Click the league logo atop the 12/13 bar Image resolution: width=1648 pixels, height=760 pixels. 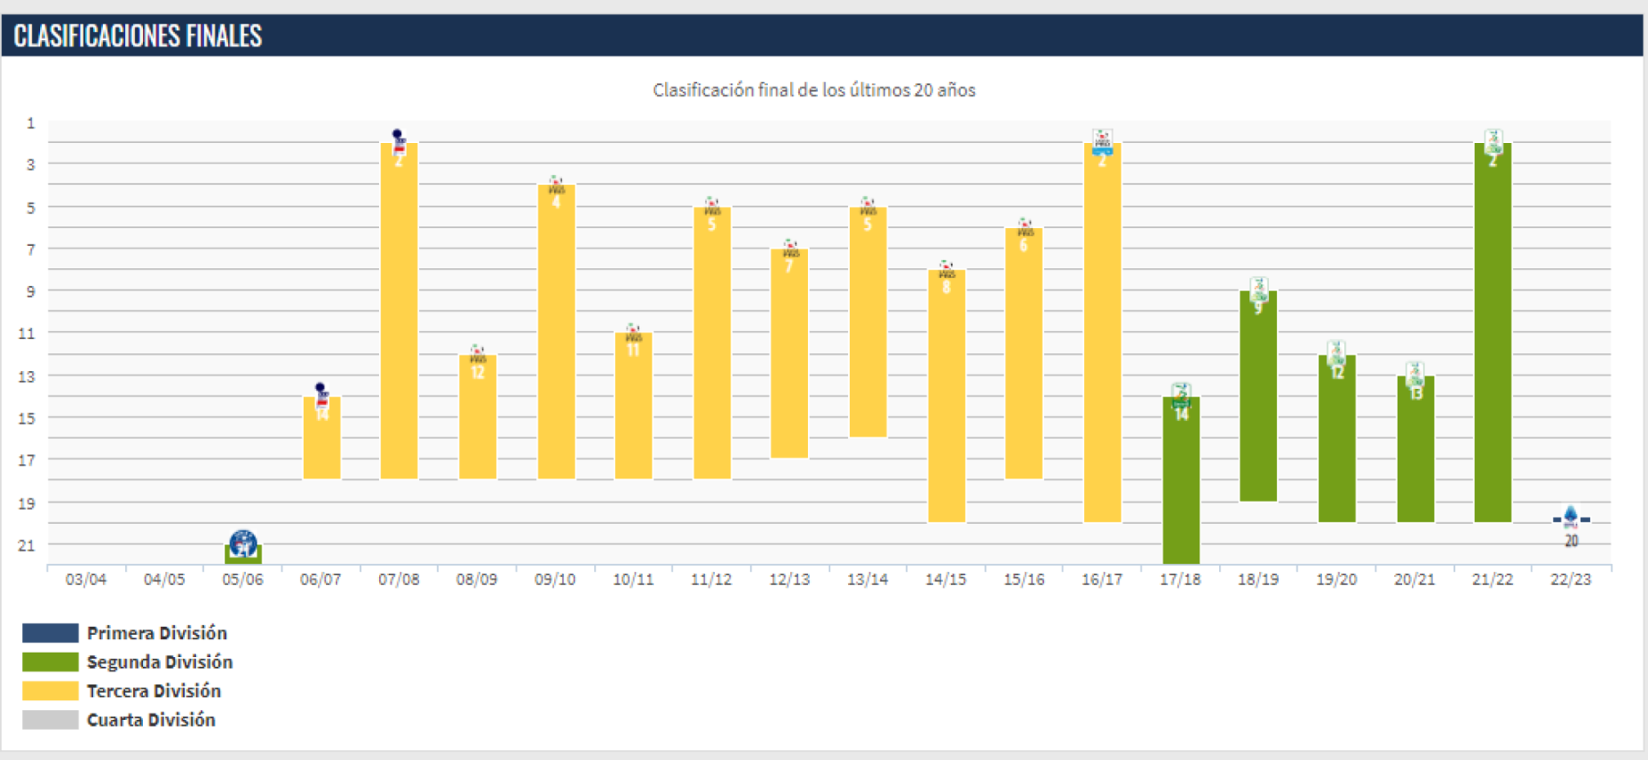point(790,249)
